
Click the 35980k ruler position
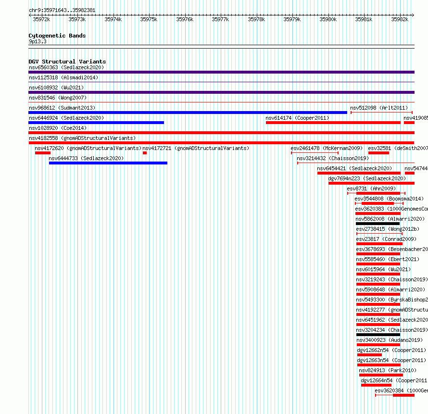[328, 19]
